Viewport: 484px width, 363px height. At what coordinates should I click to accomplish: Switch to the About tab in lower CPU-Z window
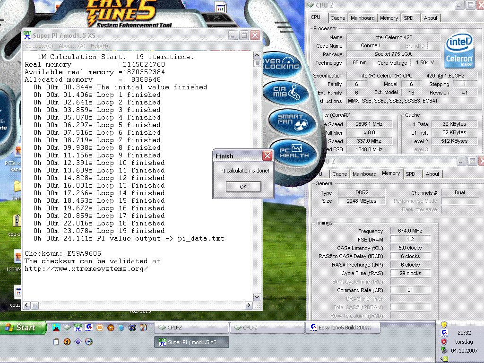point(432,174)
